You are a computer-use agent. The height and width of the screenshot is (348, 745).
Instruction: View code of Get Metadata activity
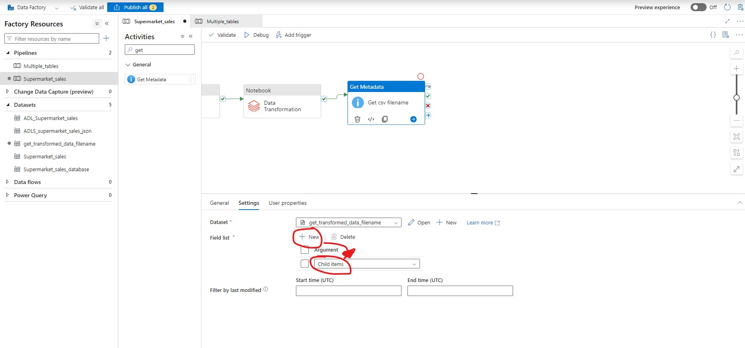(371, 119)
